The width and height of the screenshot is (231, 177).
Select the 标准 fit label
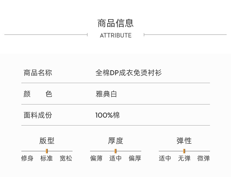[47, 159]
